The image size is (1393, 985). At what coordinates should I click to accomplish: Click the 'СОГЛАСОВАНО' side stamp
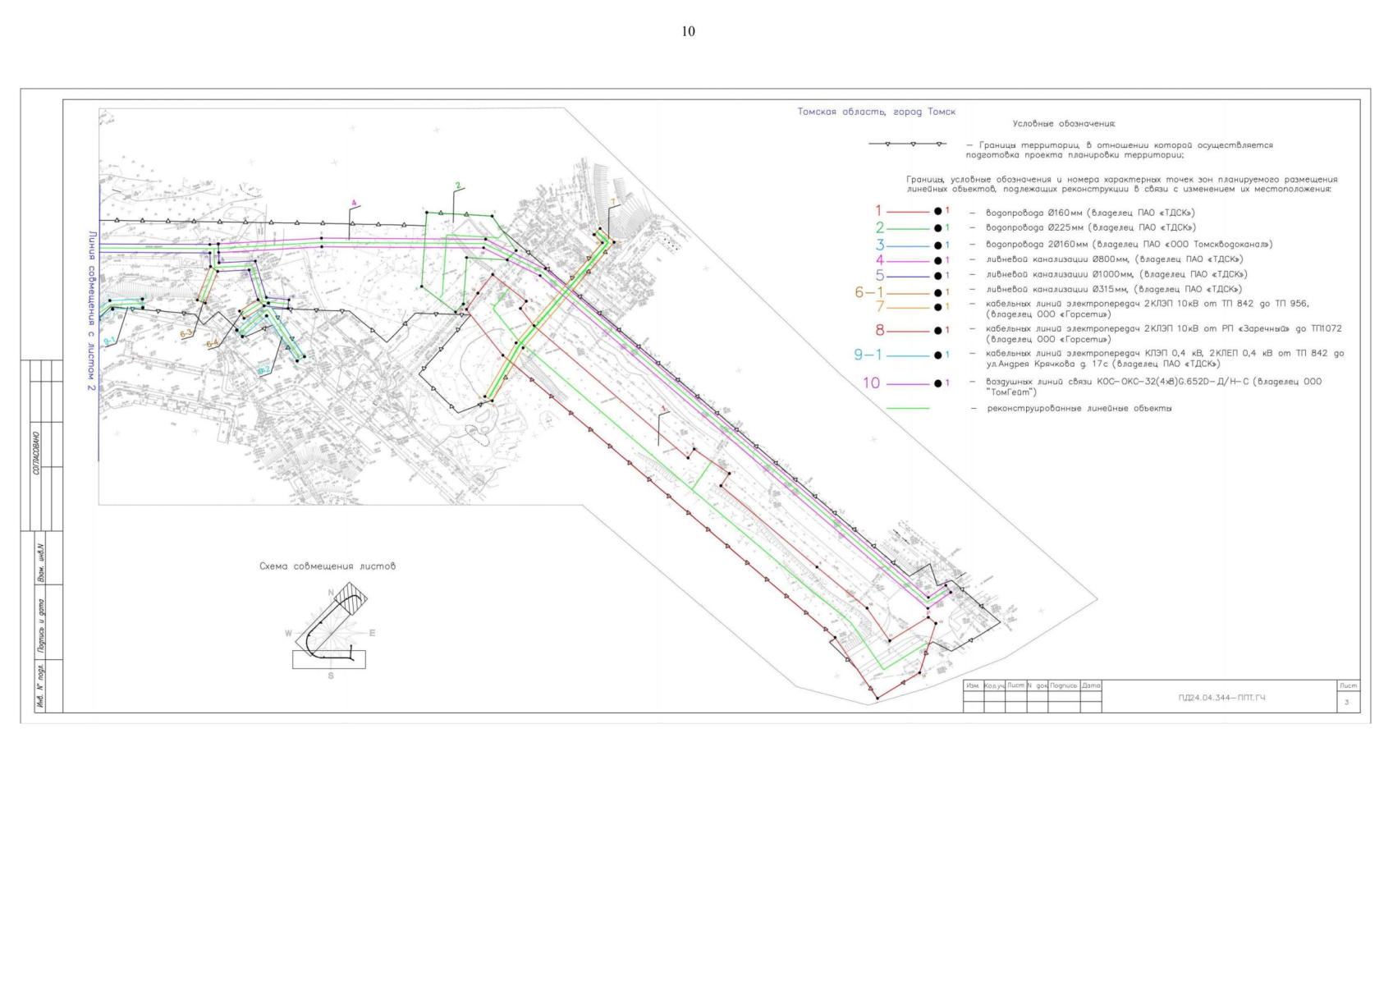[35, 453]
